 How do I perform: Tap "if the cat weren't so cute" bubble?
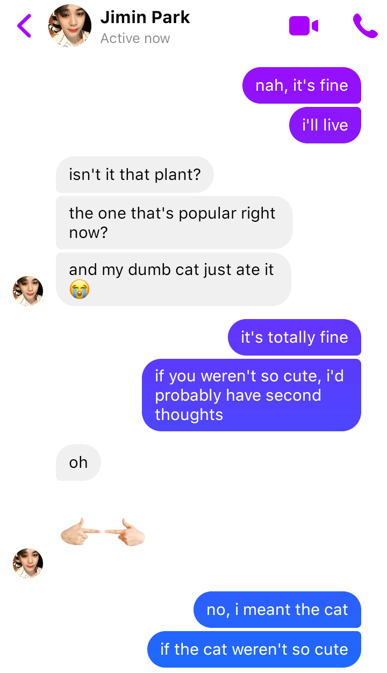pyautogui.click(x=254, y=649)
